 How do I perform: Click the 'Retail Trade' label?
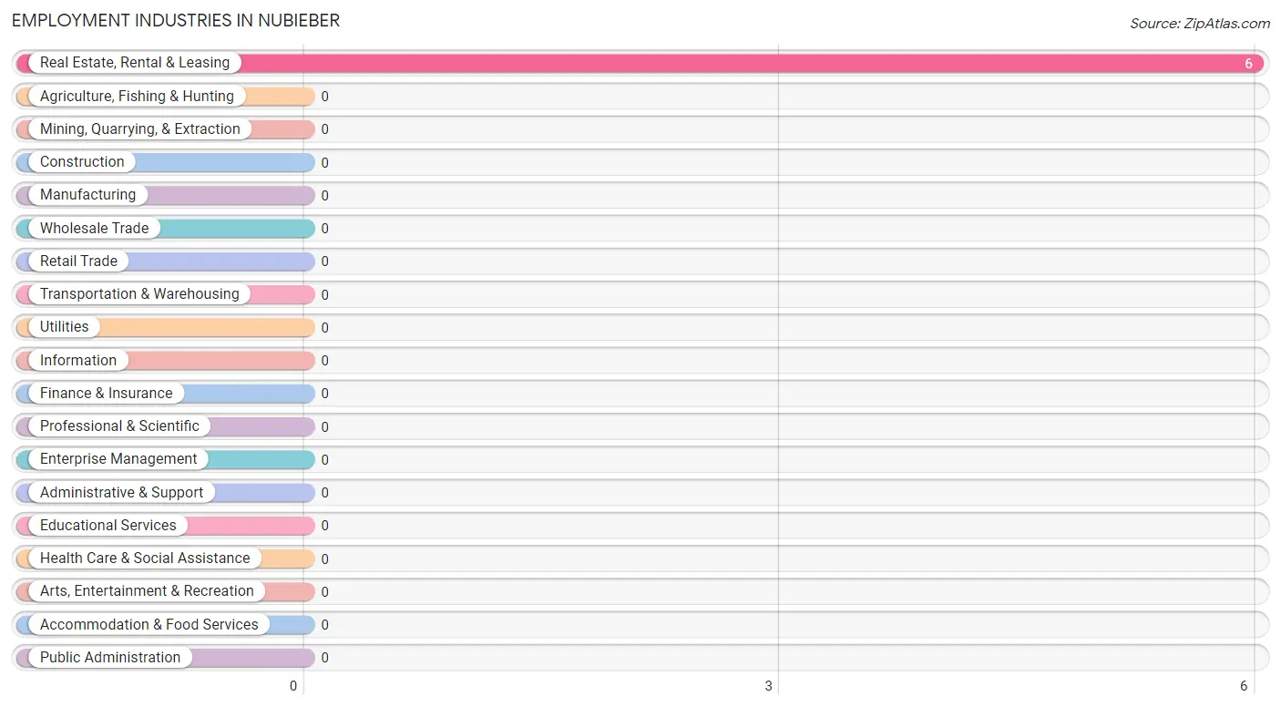click(x=78, y=261)
